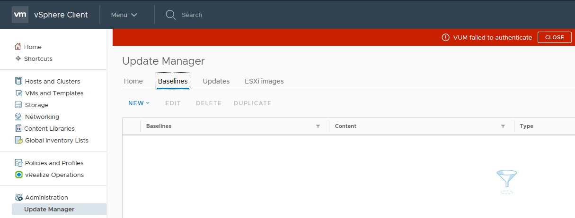Image resolution: width=575 pixels, height=218 pixels.
Task: Click the VMware vm logo
Action: 20,15
